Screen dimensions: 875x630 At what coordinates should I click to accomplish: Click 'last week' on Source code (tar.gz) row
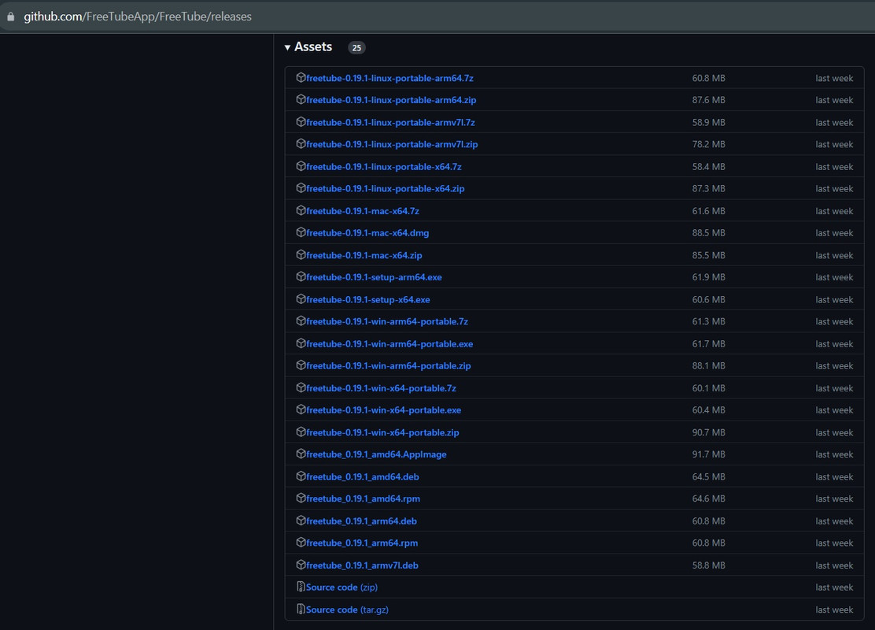[834, 610]
